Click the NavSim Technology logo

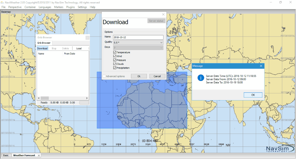tap(280, 149)
